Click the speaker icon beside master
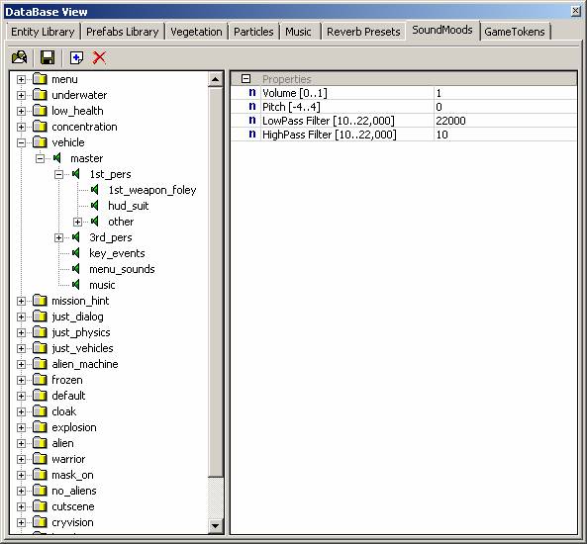The width and height of the screenshot is (587, 544). point(57,158)
